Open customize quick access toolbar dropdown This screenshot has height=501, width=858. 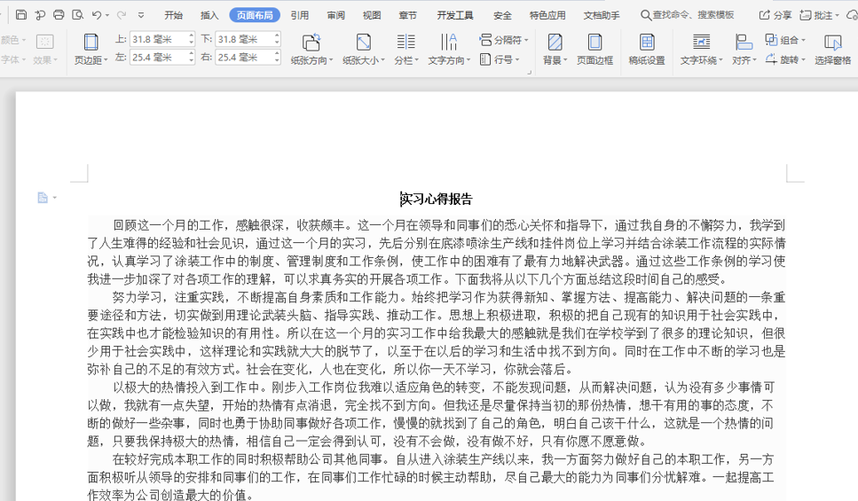(141, 15)
